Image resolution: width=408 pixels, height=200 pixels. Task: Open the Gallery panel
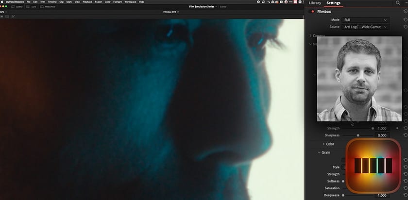click(17, 7)
